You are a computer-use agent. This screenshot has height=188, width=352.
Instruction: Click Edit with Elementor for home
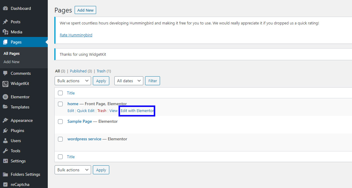[x=137, y=111]
